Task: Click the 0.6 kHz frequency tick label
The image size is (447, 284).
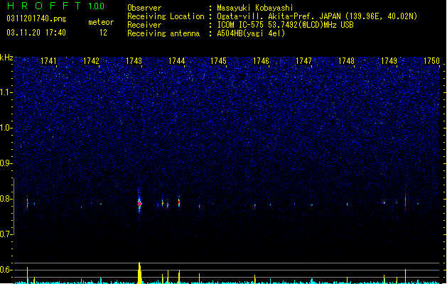Action: [6, 270]
